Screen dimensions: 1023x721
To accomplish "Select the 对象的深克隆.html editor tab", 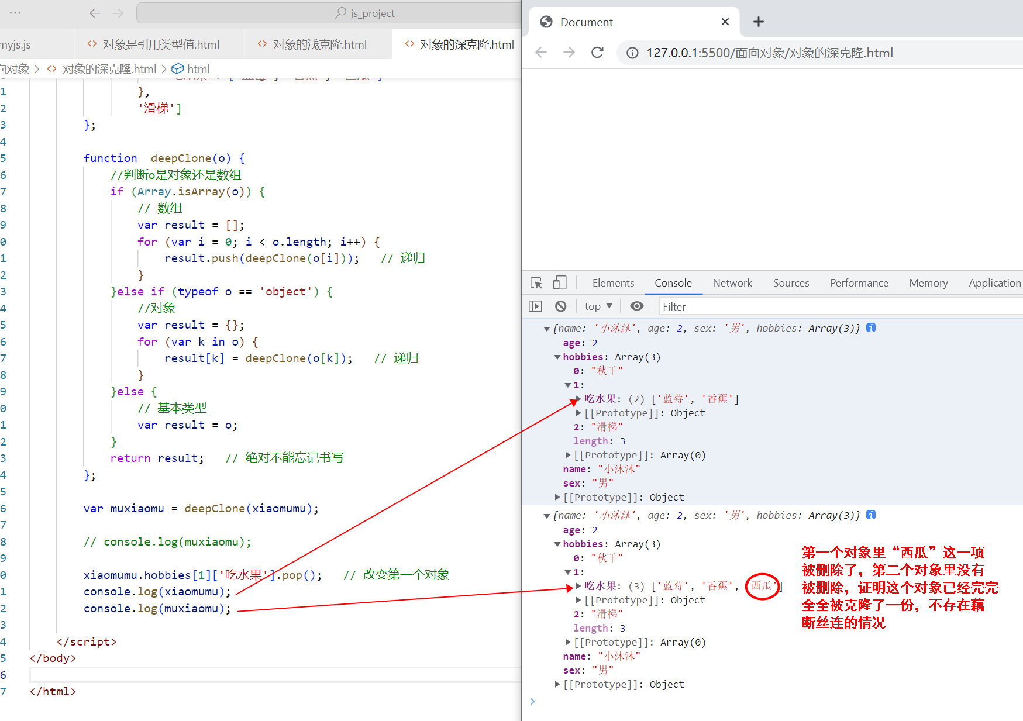I will [459, 44].
